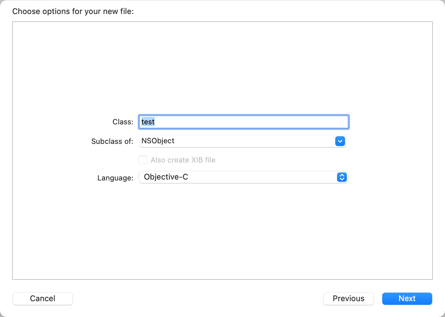Click the Also create XIB file text

click(x=183, y=160)
